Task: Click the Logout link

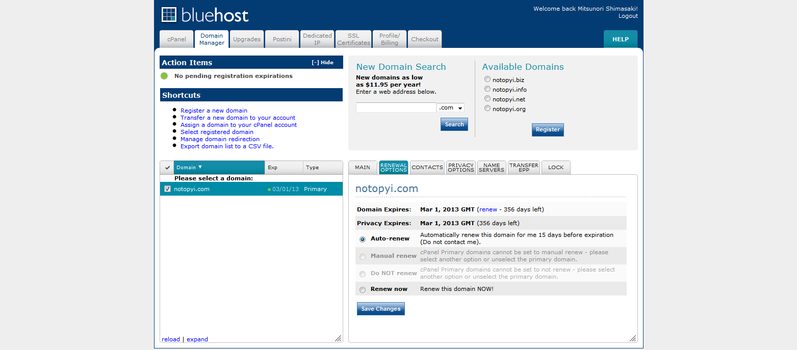Action: (628, 16)
